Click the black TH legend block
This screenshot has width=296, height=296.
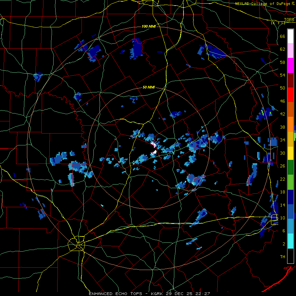(x=290, y=256)
